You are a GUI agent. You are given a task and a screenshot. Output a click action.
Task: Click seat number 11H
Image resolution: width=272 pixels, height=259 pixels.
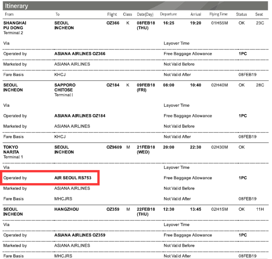(x=260, y=209)
